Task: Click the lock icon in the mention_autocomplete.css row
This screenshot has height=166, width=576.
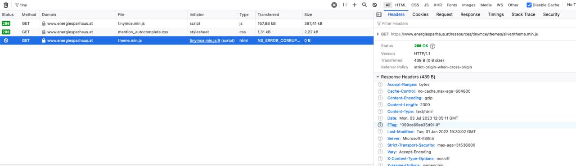Action: click(44, 32)
